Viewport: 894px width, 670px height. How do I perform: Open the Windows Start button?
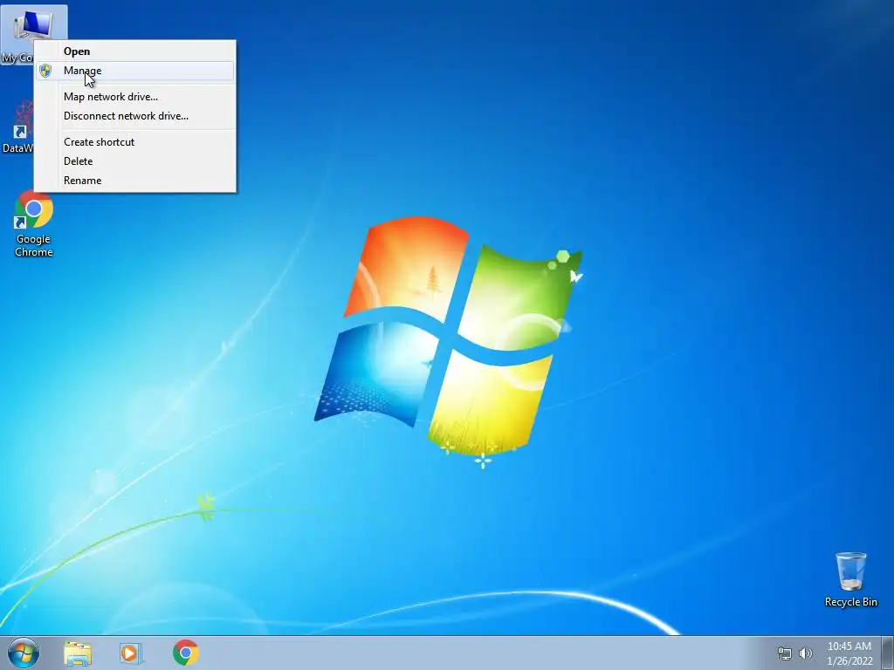24,653
